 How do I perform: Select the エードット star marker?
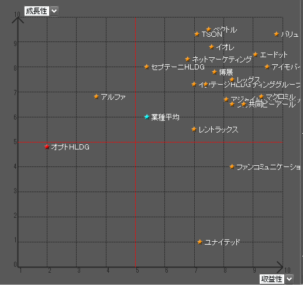[256, 54]
